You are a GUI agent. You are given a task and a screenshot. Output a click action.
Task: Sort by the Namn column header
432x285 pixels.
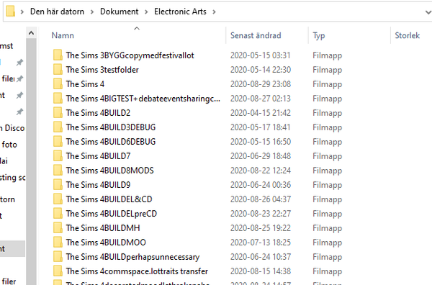coord(63,35)
